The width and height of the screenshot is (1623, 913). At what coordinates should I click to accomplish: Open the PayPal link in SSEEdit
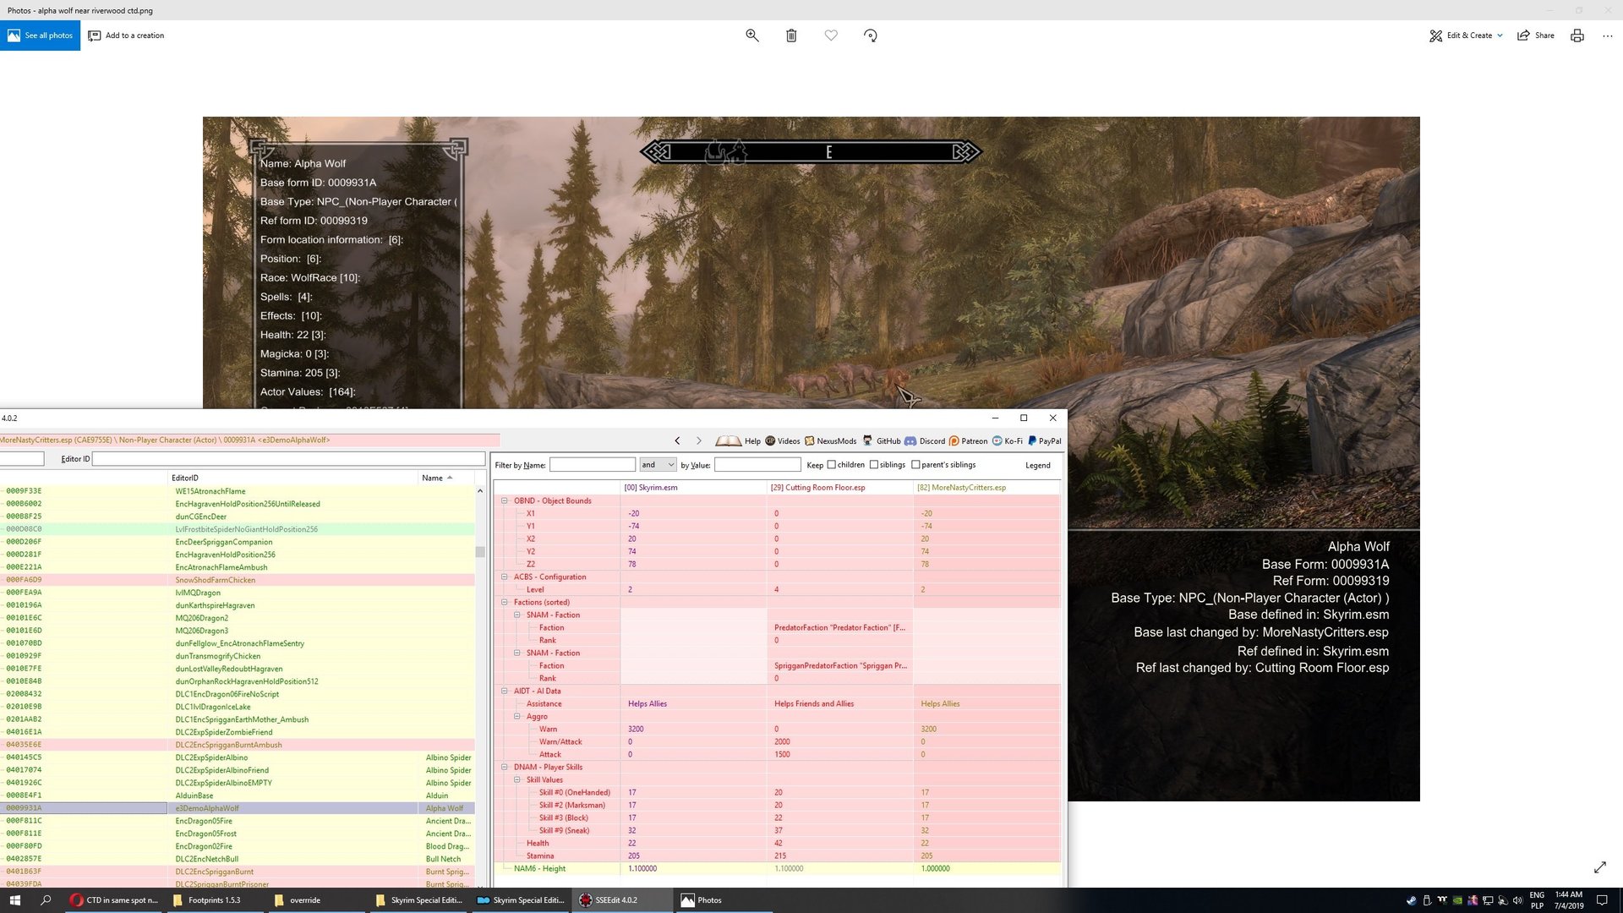coord(1044,441)
